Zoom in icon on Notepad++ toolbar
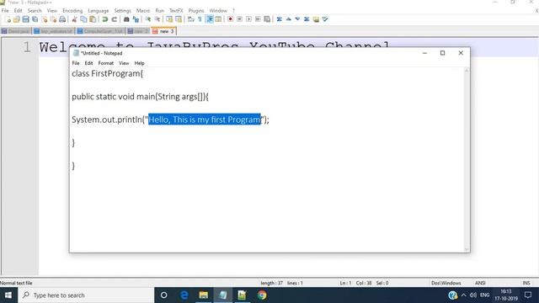 pos(148,19)
